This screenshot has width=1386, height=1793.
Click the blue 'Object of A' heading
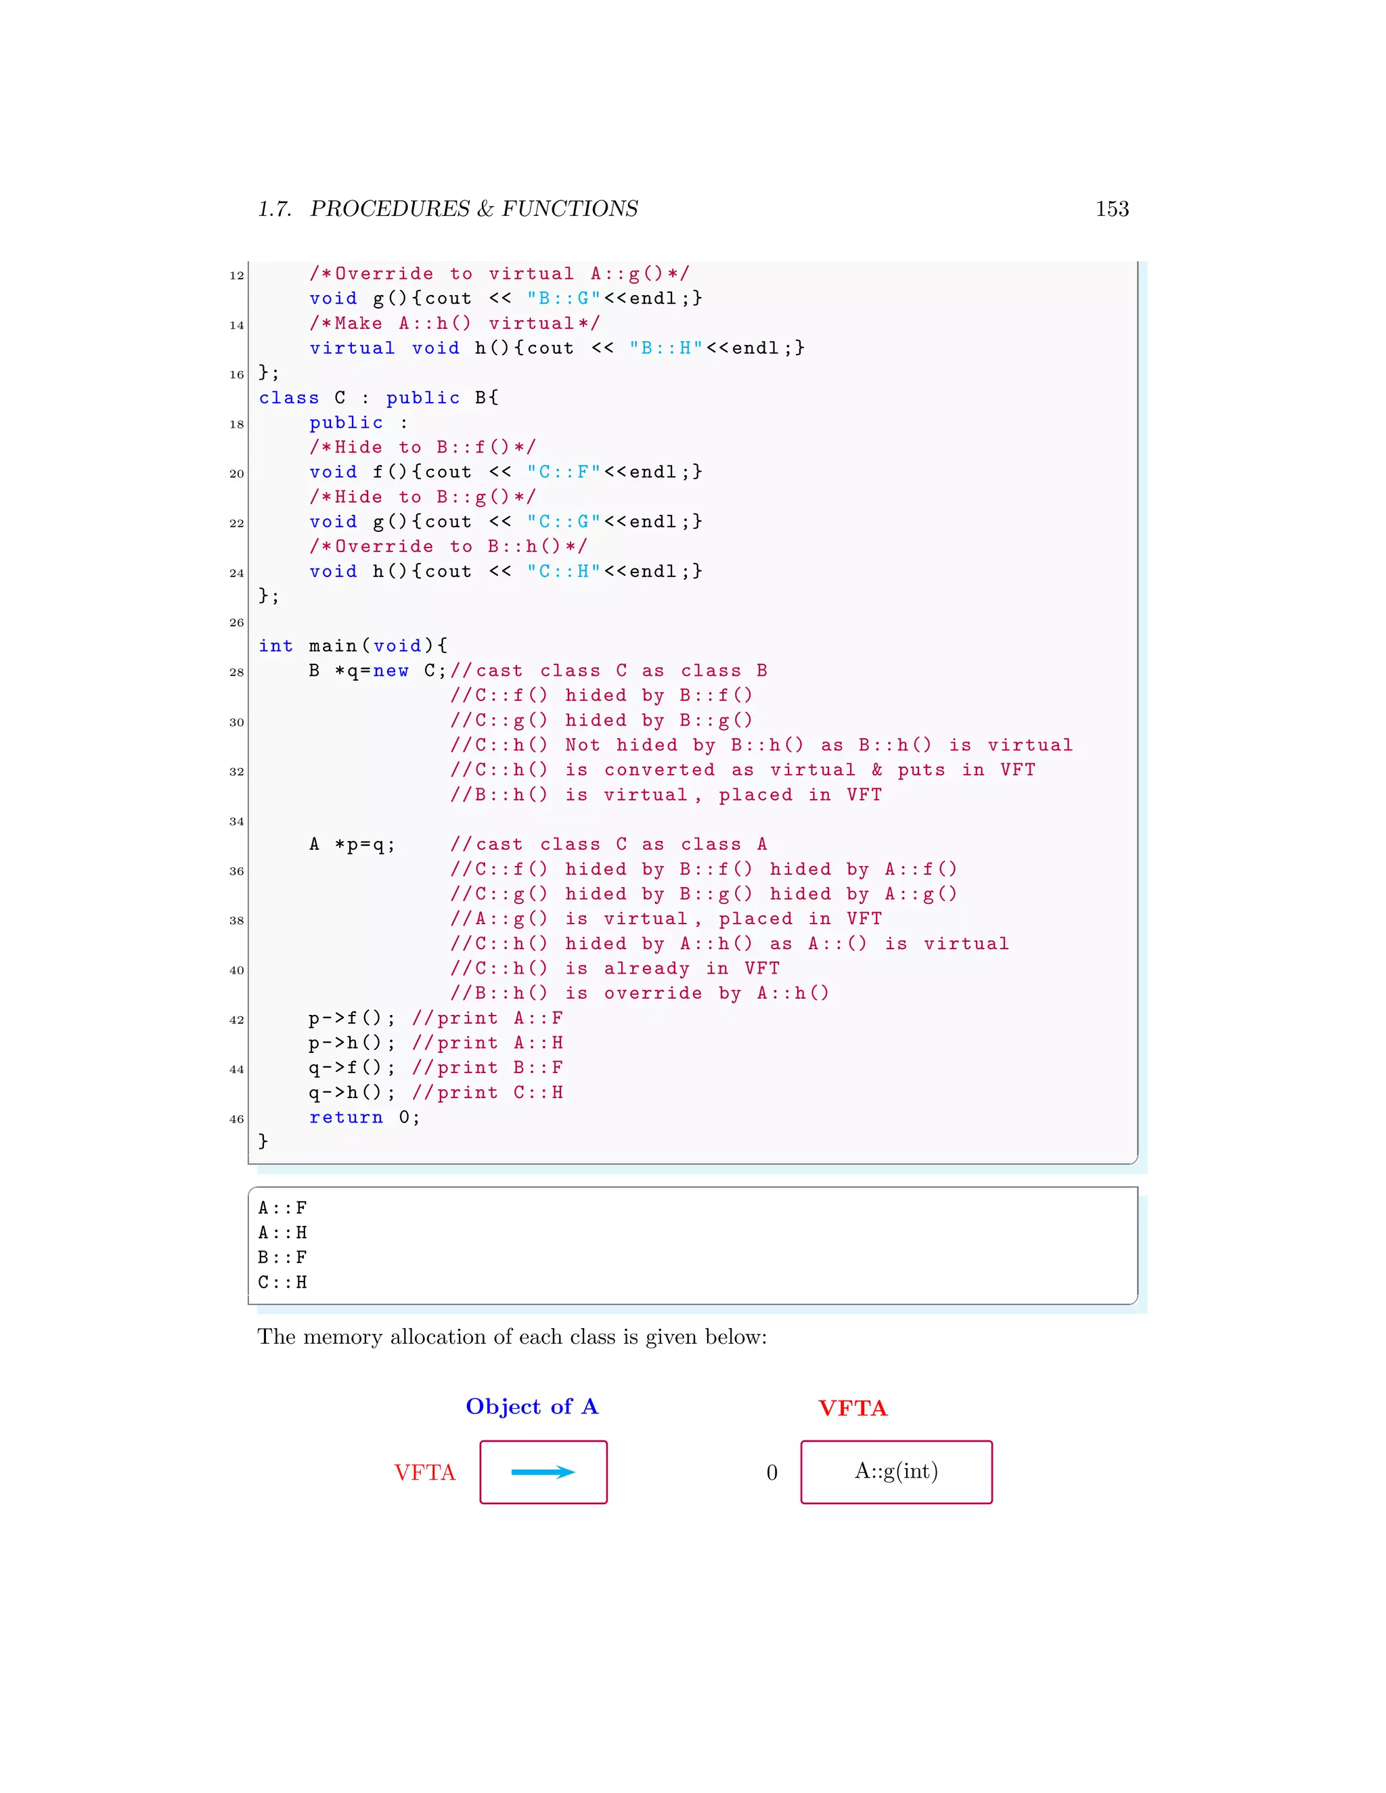[x=532, y=1407]
